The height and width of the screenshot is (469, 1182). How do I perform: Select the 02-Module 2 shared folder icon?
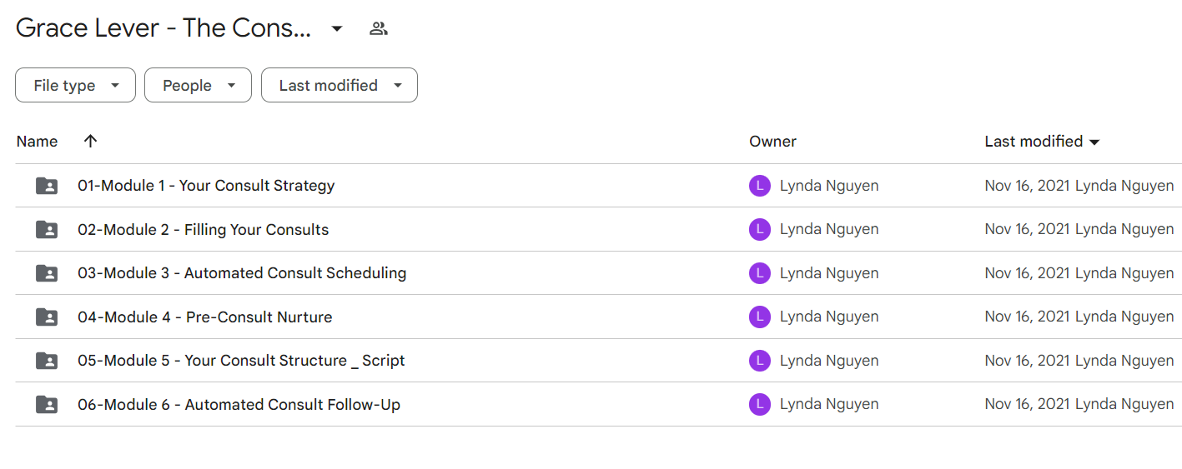[48, 230]
